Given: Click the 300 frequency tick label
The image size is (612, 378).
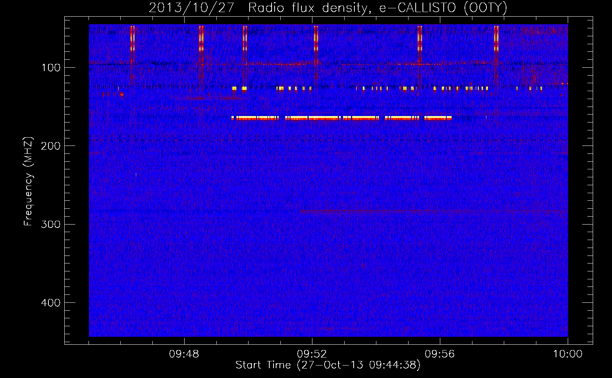Looking at the screenshot, I should coord(51,225).
